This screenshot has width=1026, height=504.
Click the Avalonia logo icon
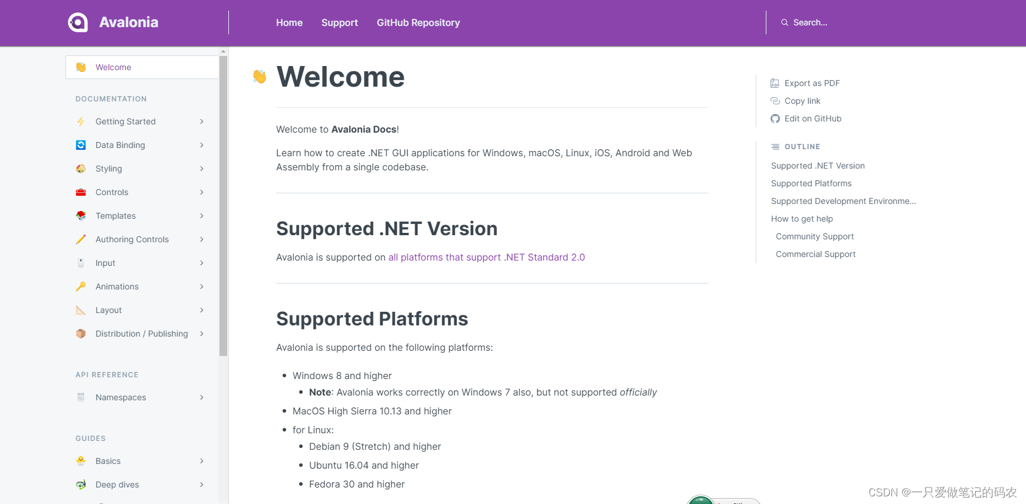(x=78, y=22)
